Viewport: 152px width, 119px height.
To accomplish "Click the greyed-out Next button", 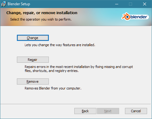I will tap(108, 111).
